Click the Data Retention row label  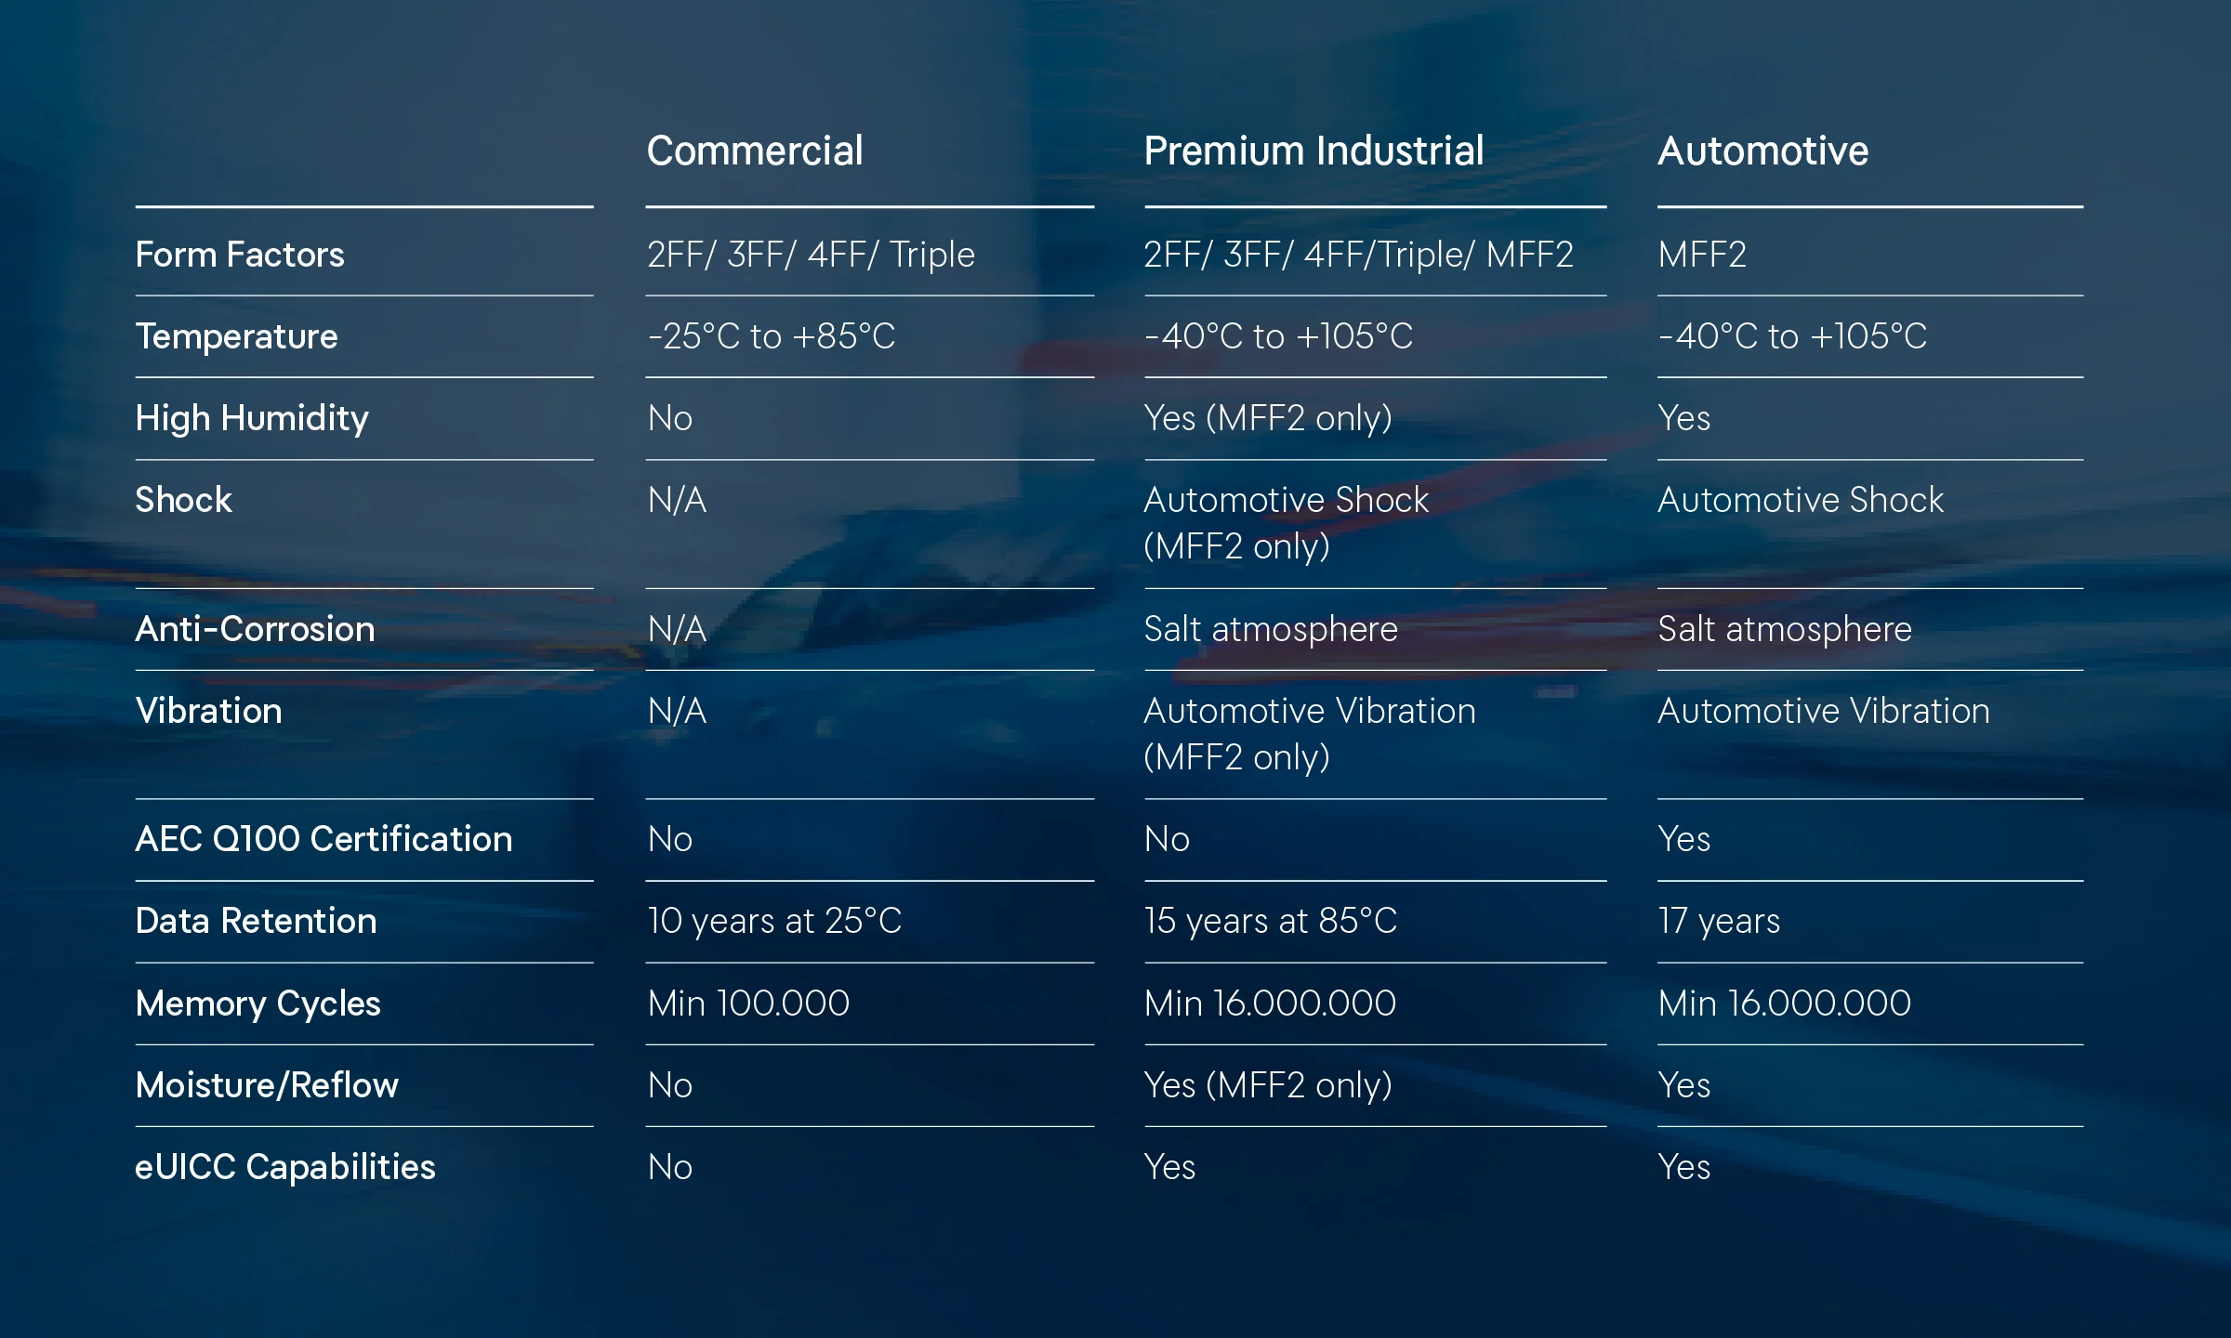256,921
